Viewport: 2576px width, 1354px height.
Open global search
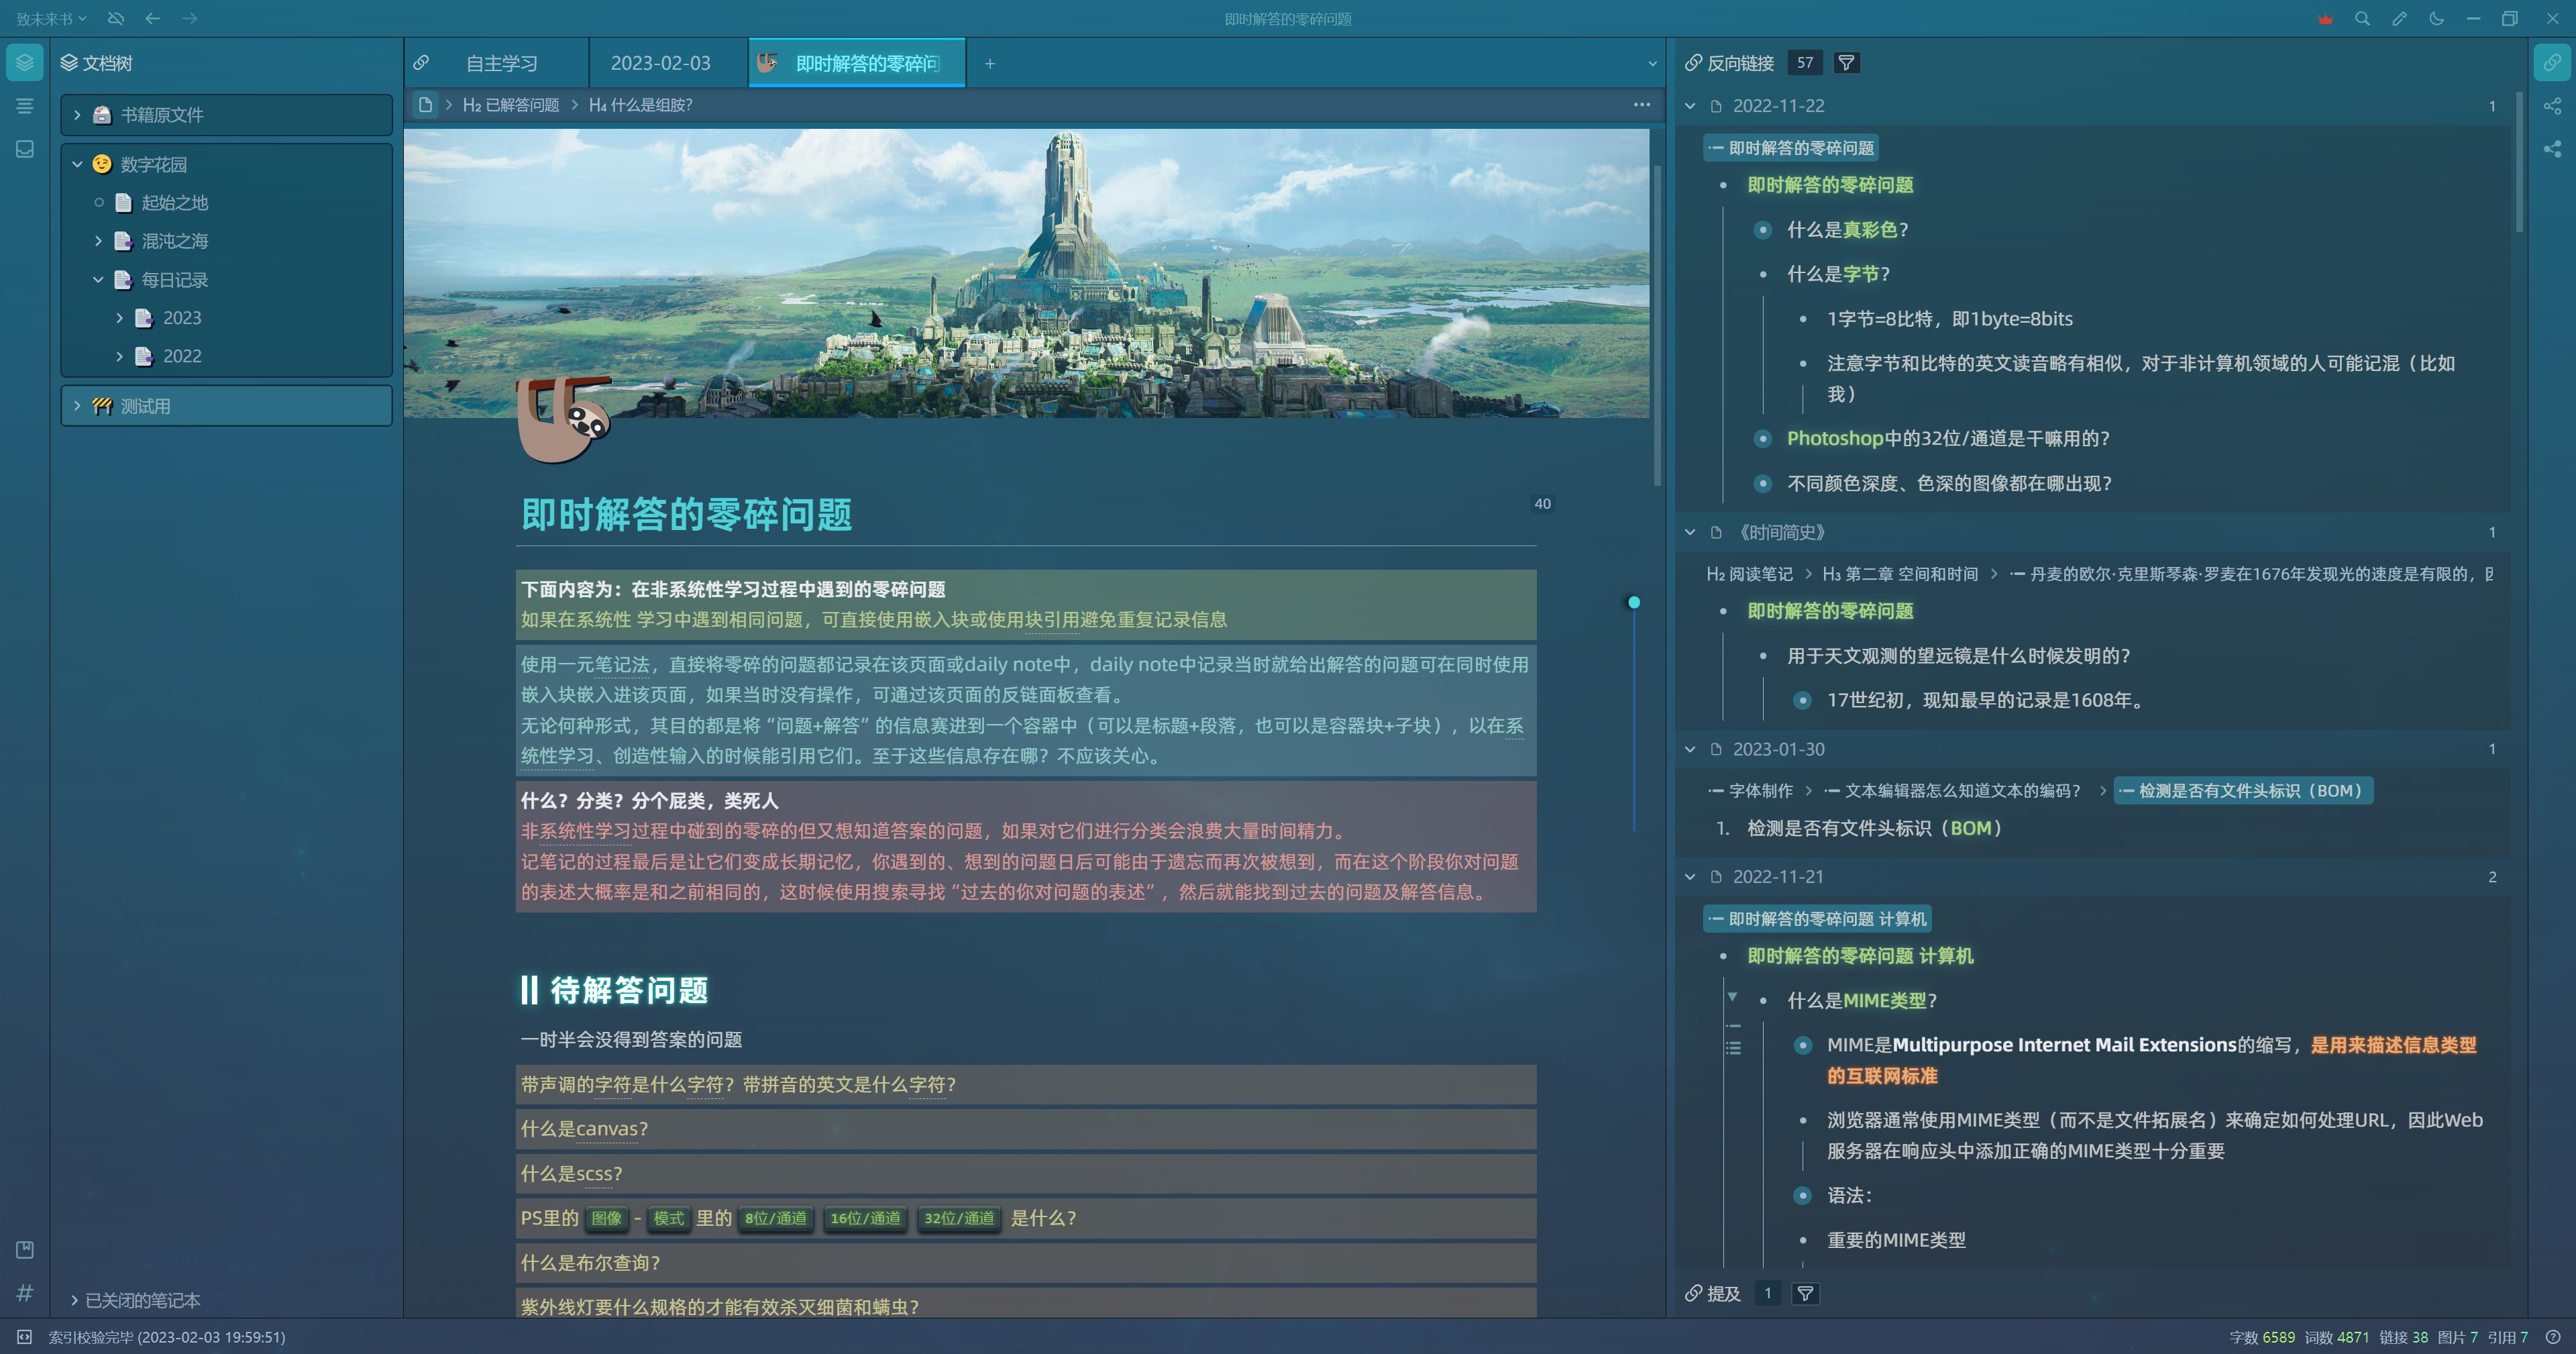click(2362, 18)
